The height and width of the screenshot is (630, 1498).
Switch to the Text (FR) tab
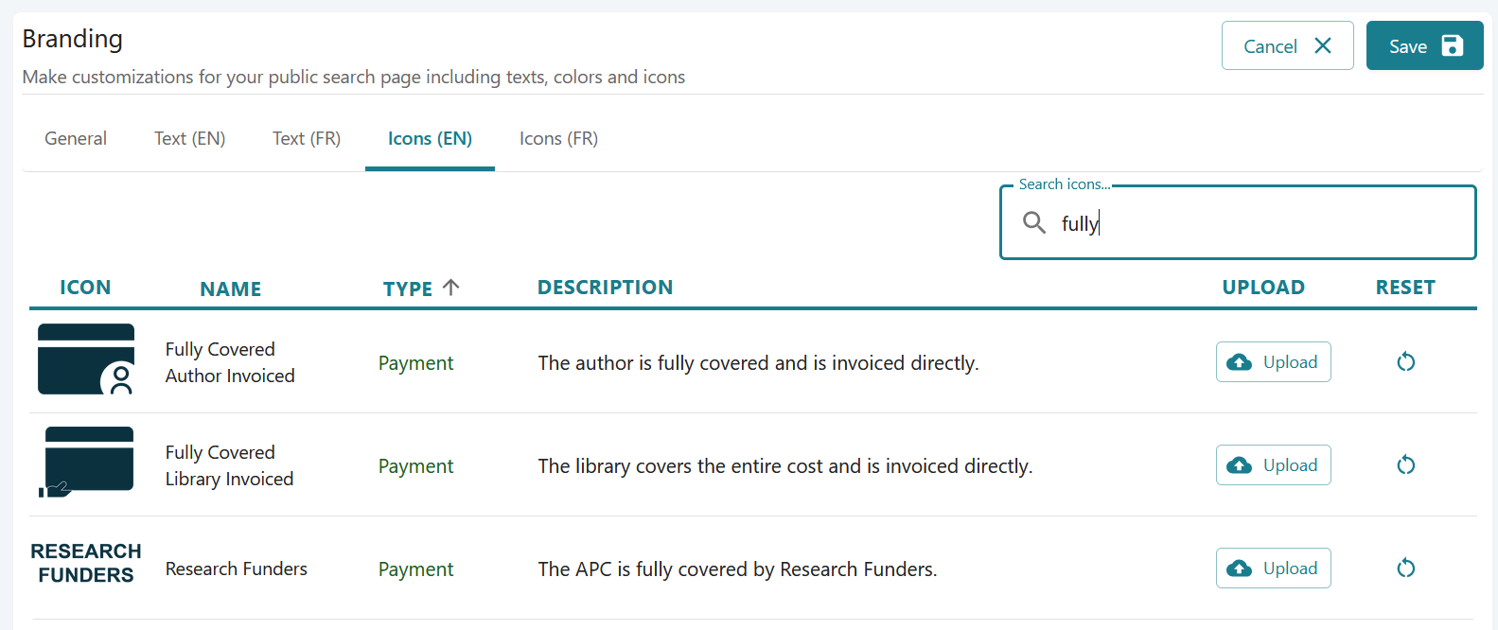(x=306, y=138)
